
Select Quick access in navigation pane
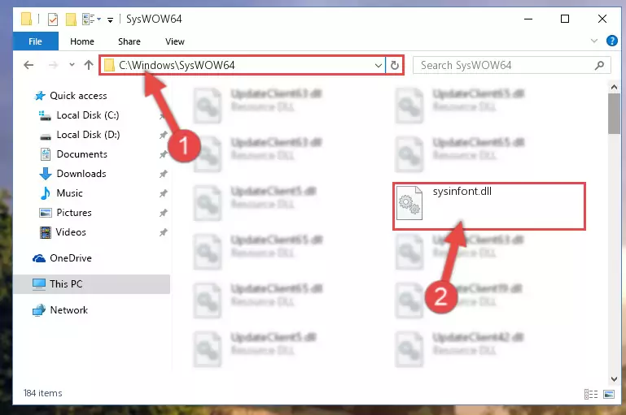click(x=78, y=96)
